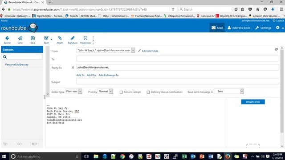Open File Explorer from the taskbar
Image resolution: width=285 pixels, height=160 pixels.
(96, 156)
